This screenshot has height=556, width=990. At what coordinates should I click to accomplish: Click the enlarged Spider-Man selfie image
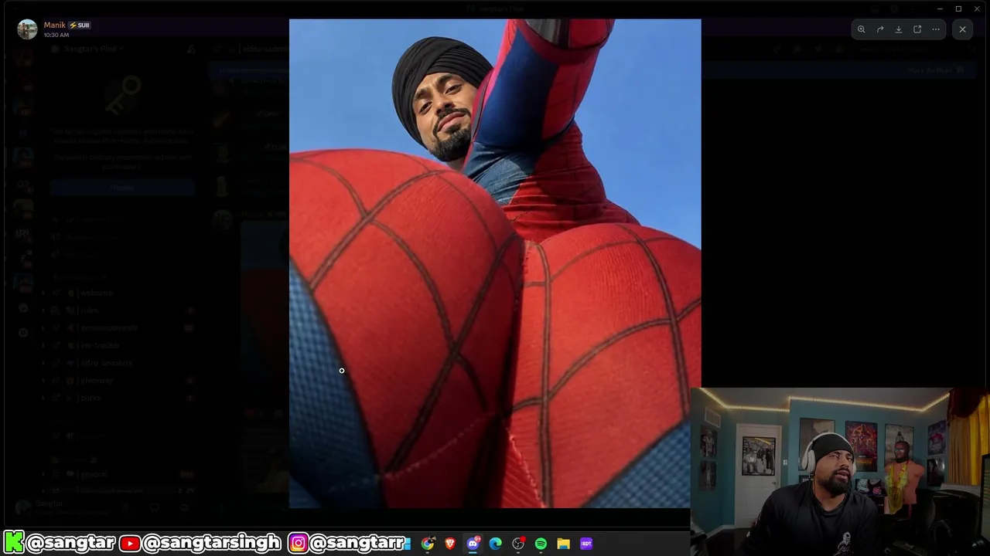point(495,263)
